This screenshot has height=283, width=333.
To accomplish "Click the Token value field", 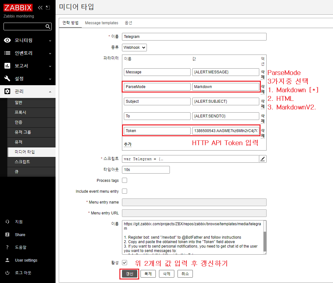I will pos(225,131).
